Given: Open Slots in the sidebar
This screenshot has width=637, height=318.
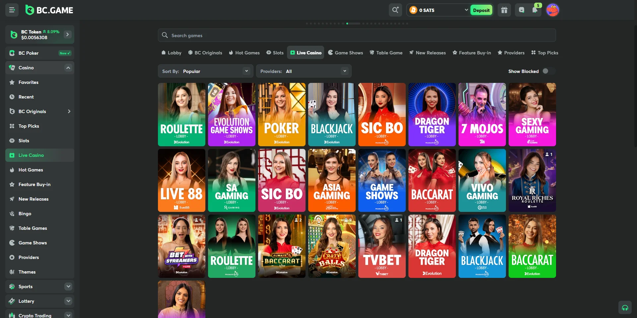Looking at the screenshot, I should pos(40,141).
